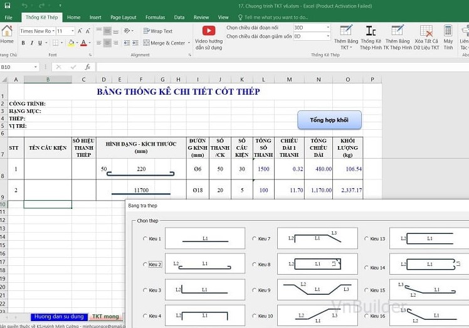469x328 pixels.
Task: Click the Align Left icon
Action: [x=99, y=43]
